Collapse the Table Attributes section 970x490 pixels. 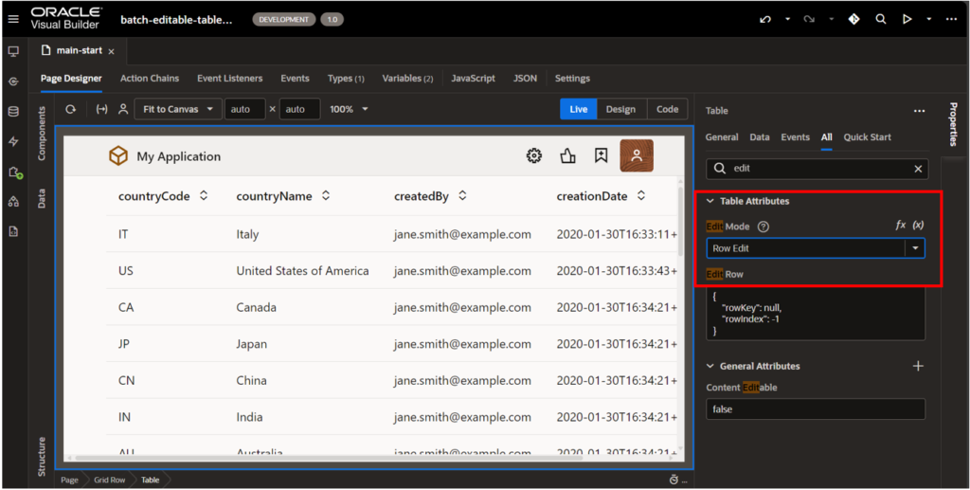[x=711, y=201]
